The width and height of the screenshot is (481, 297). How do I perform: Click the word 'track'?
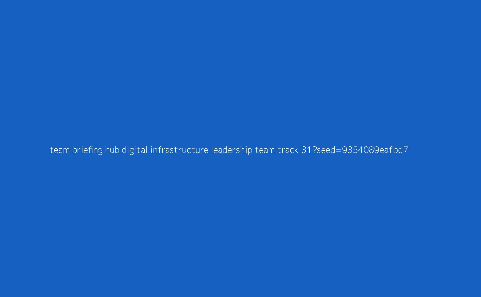coord(288,150)
